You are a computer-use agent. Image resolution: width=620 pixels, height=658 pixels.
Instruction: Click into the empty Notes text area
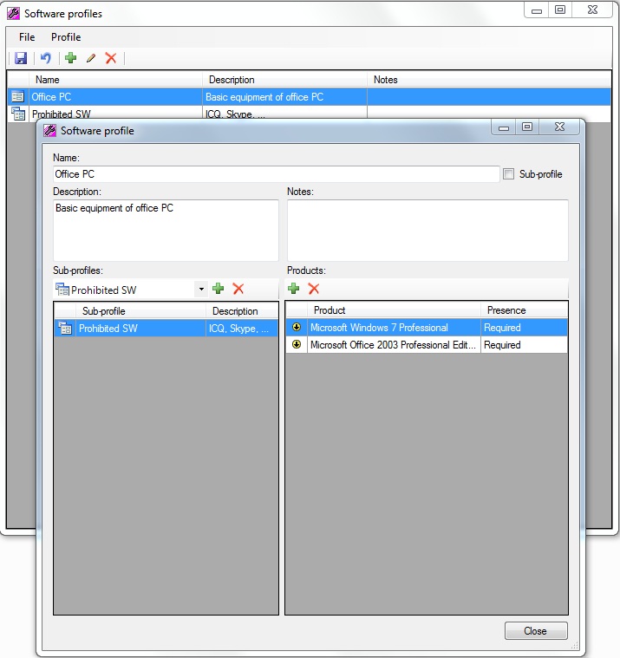coord(427,231)
